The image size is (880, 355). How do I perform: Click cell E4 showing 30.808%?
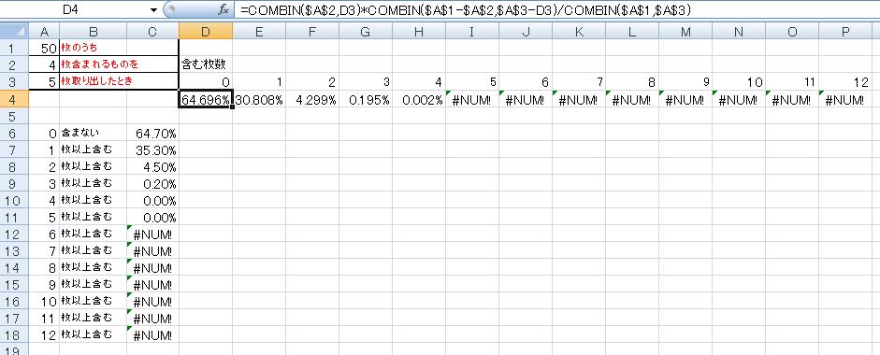click(259, 100)
